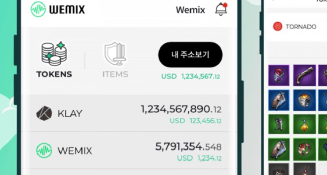
Task: Select the green red ring item
Action: click(x=304, y=150)
